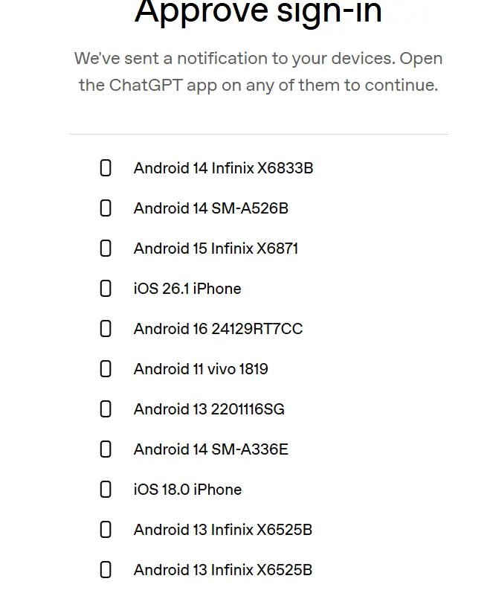Select the Android 13 2201116SG device entry

click(209, 409)
